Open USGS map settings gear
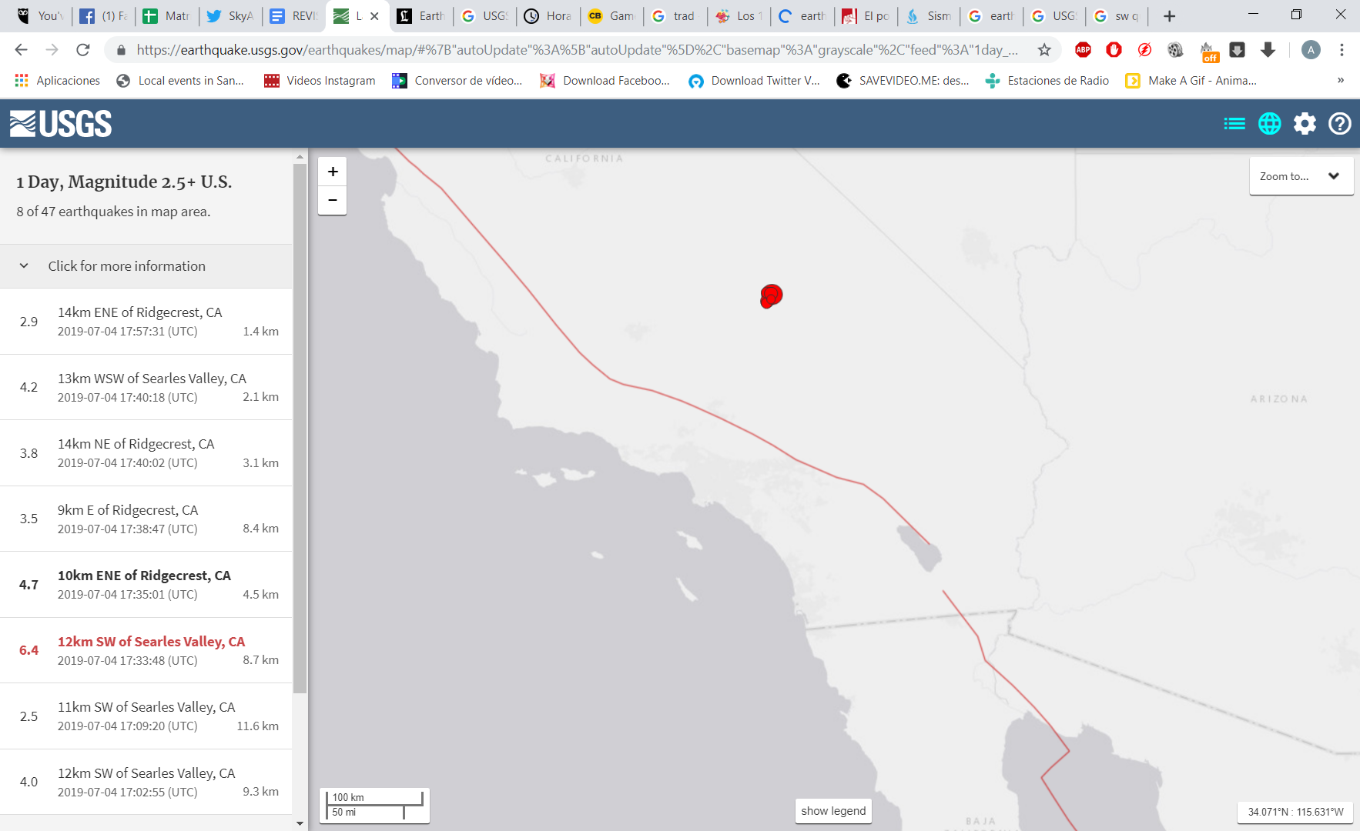Viewport: 1360px width, 831px height. [1305, 123]
